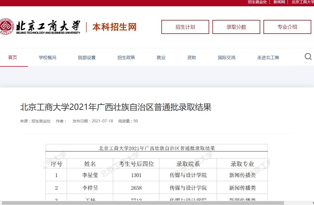The width and height of the screenshot is (314, 205).
Task: Click 传媒与设计学院 in row 1
Action: [188, 175]
